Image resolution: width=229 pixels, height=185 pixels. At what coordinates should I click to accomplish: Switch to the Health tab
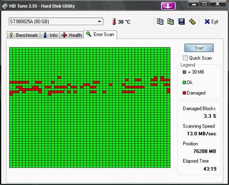[x=72, y=35]
